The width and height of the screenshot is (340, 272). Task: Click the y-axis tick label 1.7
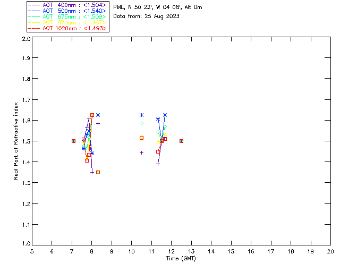[26, 100]
